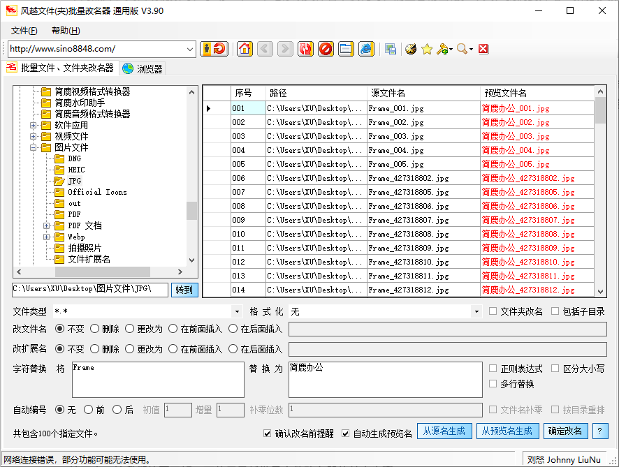Click the 转到 button
Screen dimensions: 619x467
click(x=184, y=290)
